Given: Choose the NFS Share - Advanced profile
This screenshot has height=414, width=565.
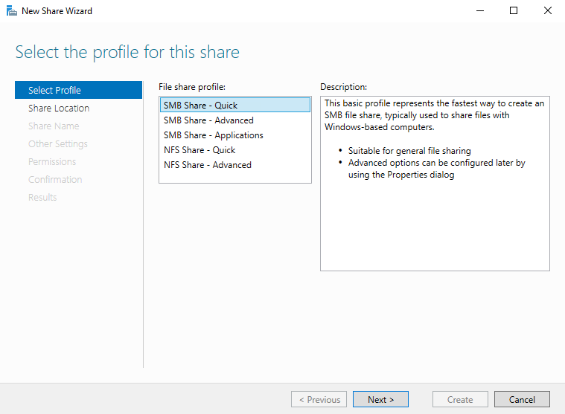Looking at the screenshot, I should coord(208,165).
